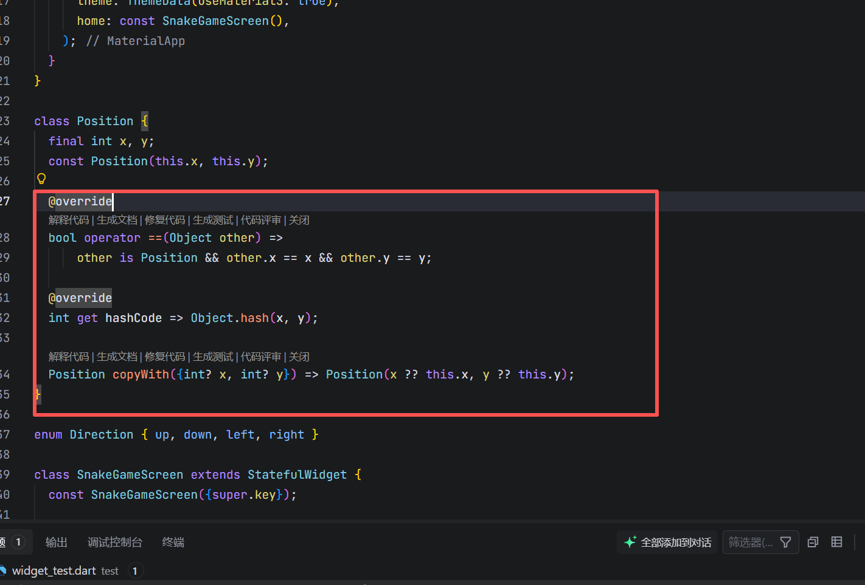Open the 调试控制台 panel tab
865x585 pixels.
pos(115,542)
